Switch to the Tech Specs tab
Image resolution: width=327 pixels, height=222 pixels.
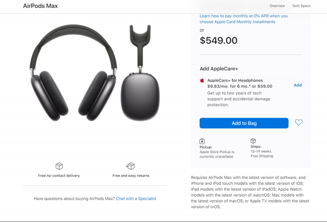(301, 6)
